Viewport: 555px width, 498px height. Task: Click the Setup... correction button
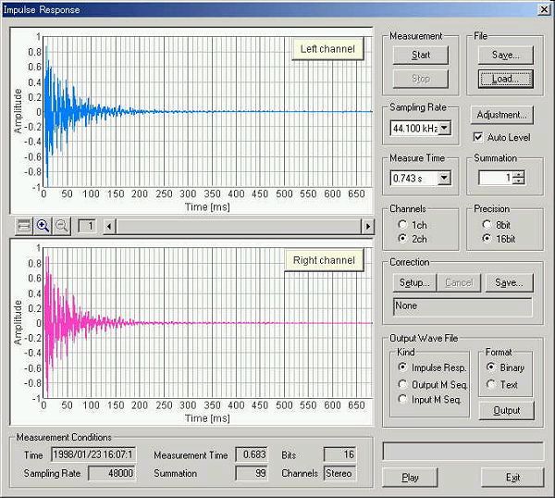[x=416, y=282]
